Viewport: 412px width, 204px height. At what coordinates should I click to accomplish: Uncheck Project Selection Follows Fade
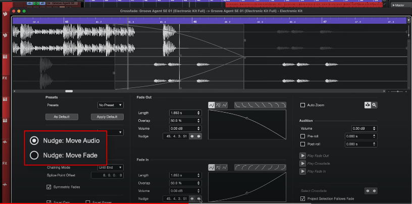pos(303,198)
